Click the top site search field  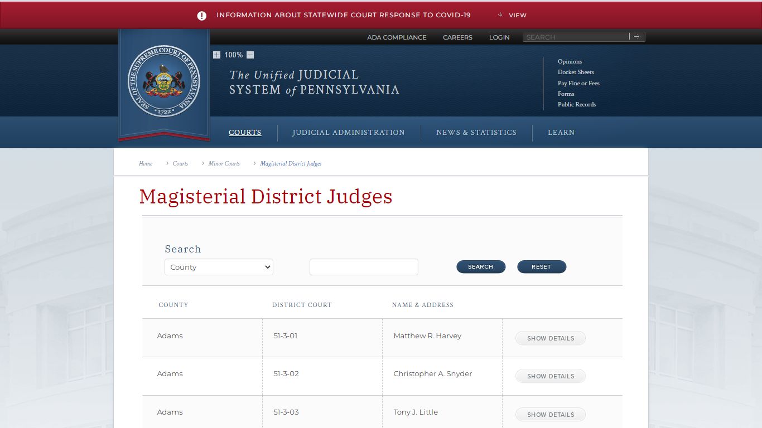576,37
